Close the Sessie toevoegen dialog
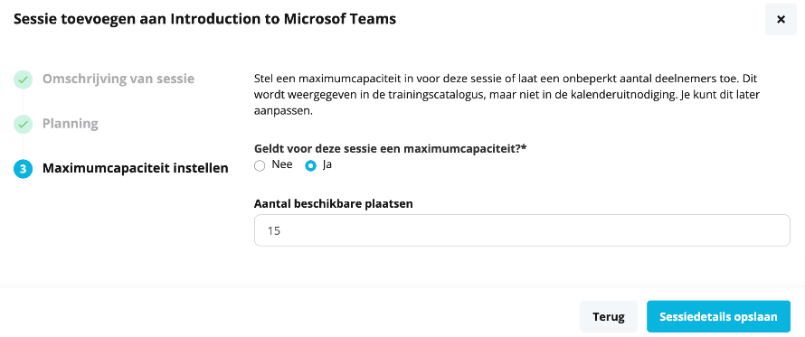805x337 pixels. 781,20
